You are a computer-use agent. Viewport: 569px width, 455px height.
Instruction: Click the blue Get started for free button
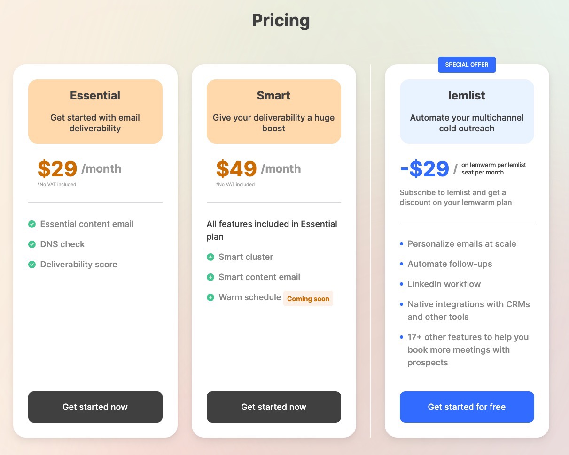(467, 407)
